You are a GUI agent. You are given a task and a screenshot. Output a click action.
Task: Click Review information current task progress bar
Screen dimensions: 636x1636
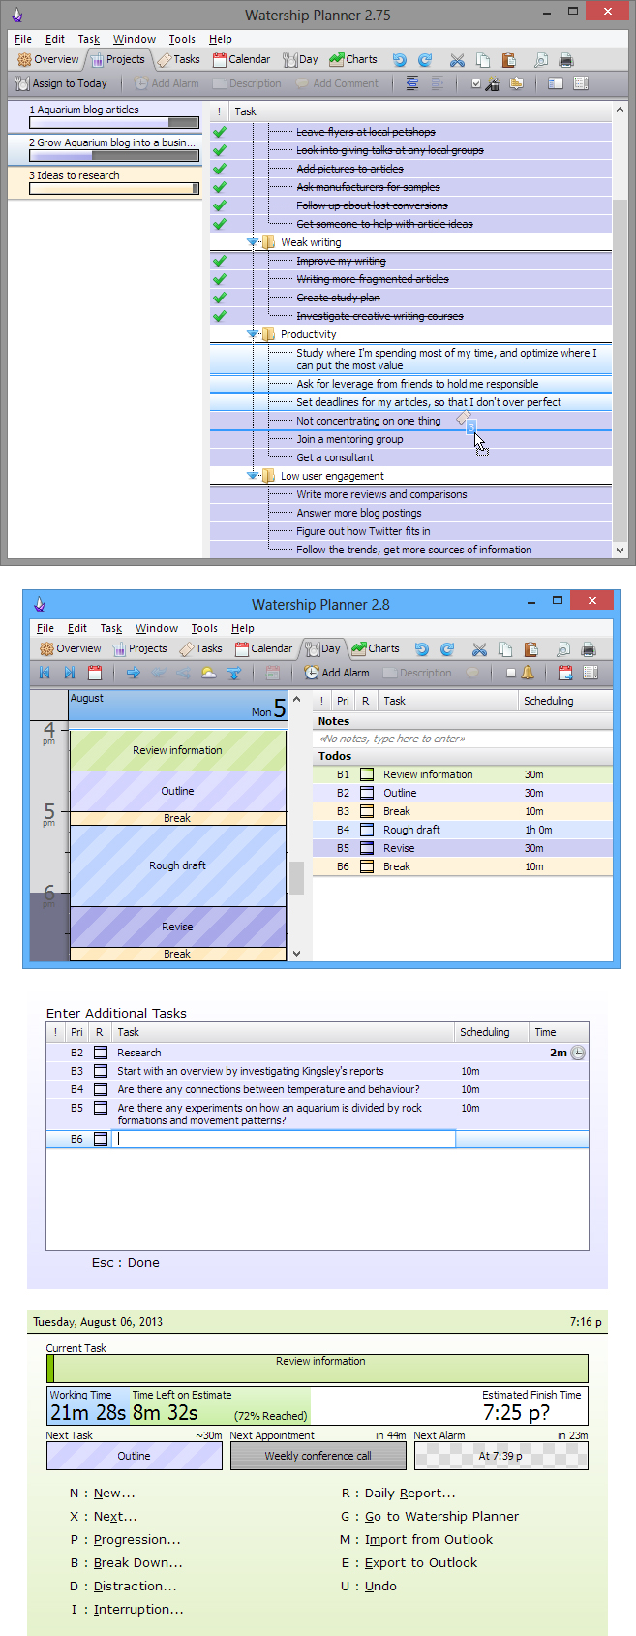click(318, 1369)
